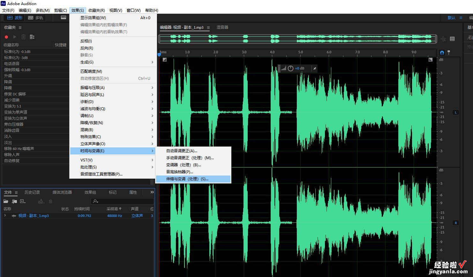Start recording a new favorite
473x277 pixels.
(x=6, y=37)
